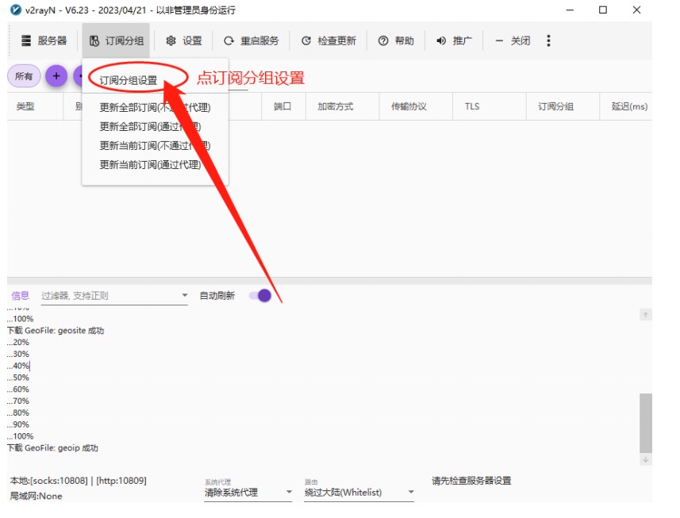Click the 关闭 toolbar button

pos(513,40)
